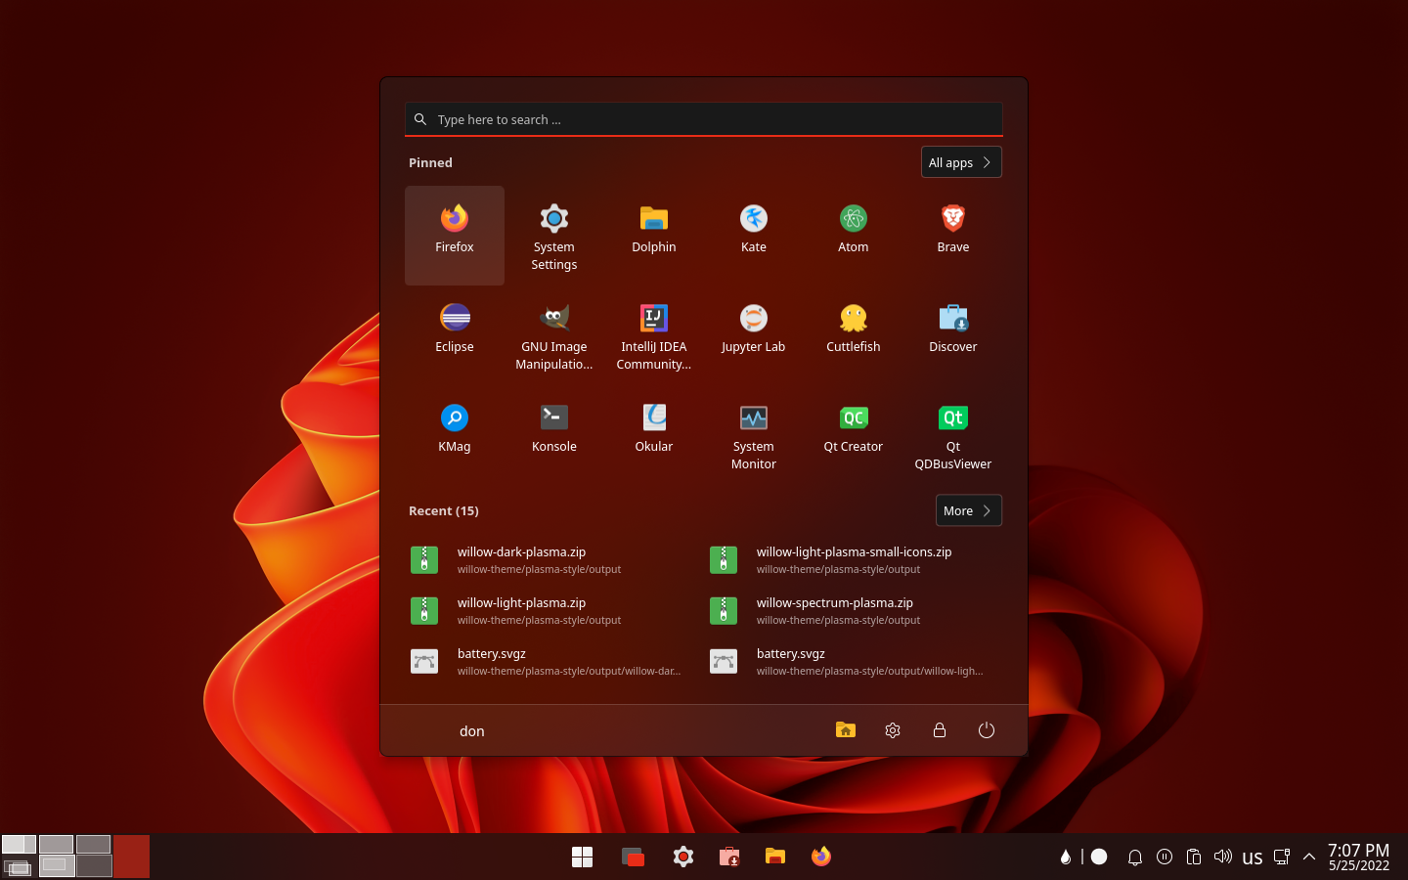This screenshot has height=880, width=1408.
Task: Launch Firefox from the pinned apps
Action: tap(455, 236)
